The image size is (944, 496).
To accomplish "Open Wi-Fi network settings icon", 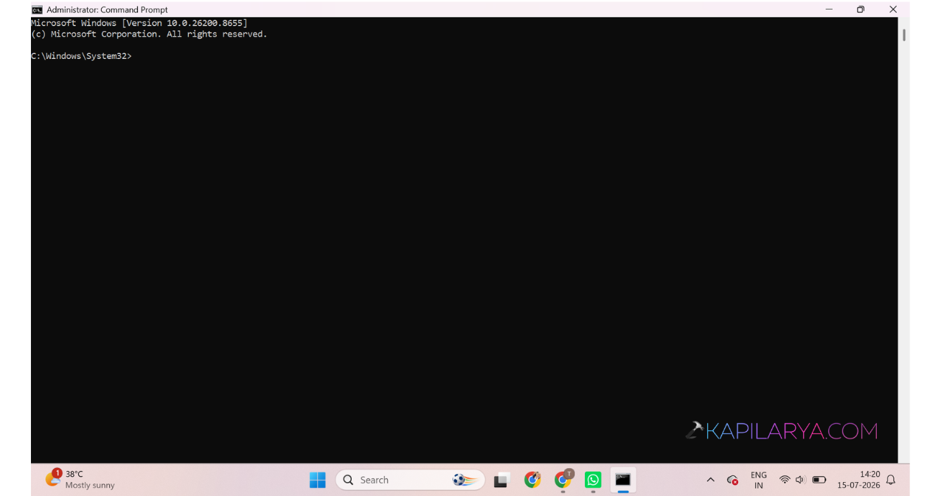I will click(785, 480).
